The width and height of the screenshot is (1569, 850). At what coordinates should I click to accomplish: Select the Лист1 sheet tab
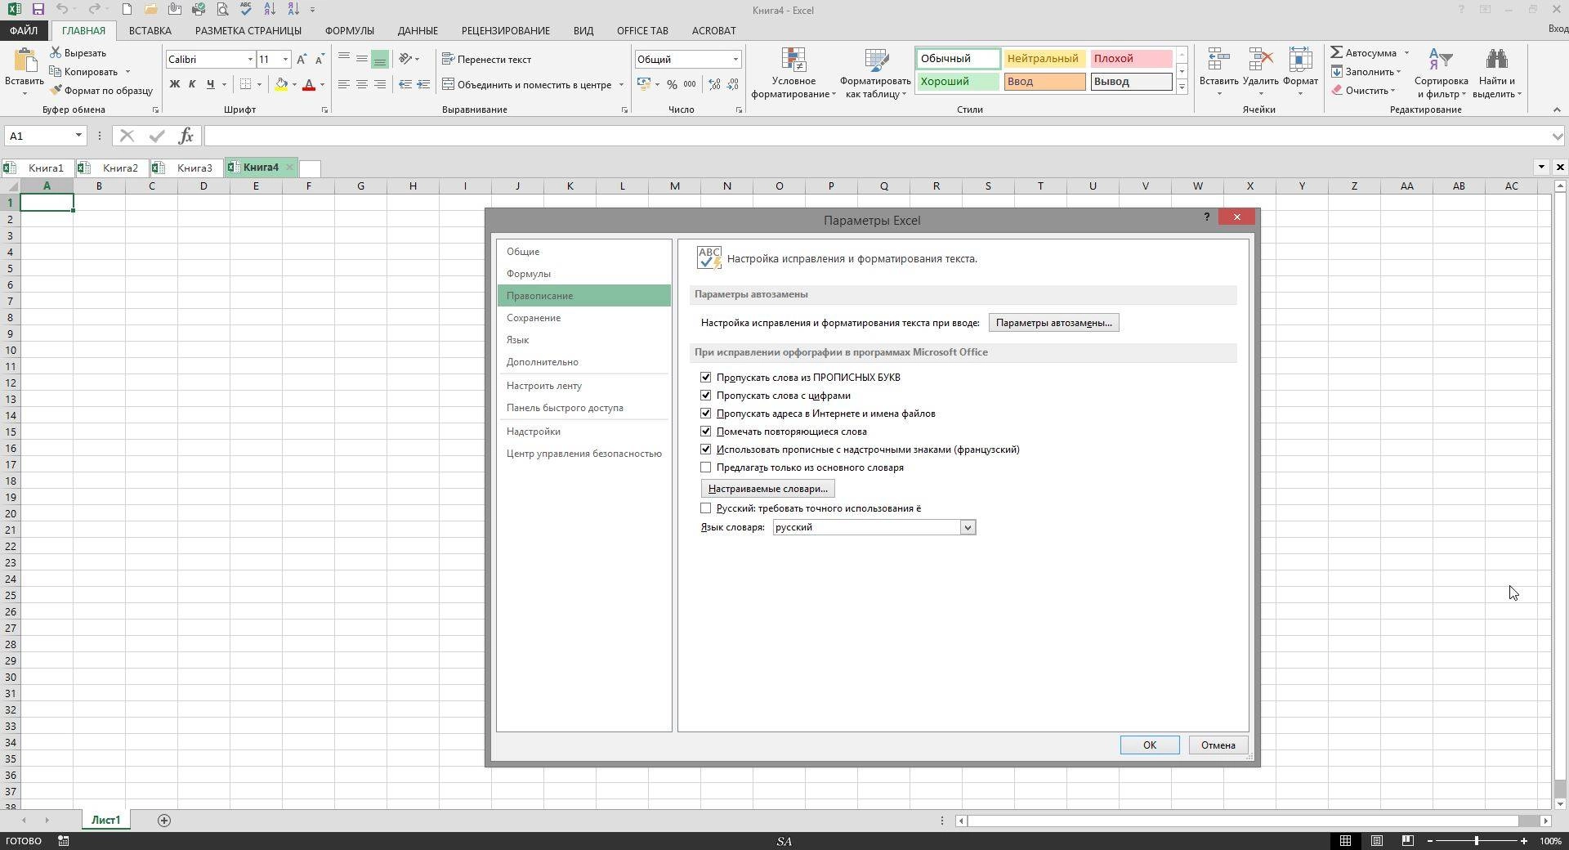click(105, 820)
